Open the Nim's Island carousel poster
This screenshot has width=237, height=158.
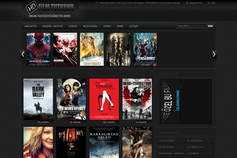coord(92,49)
